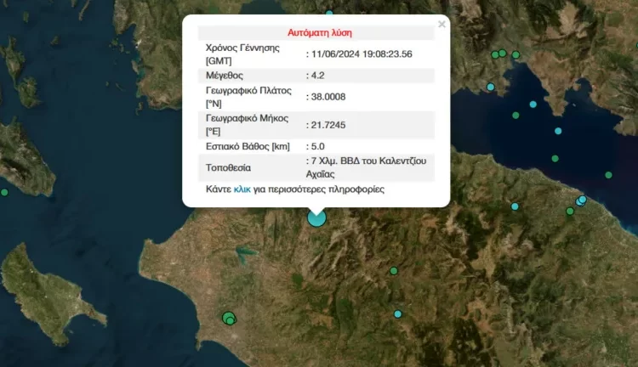Screen dimensions: 638x367
Task: Click the location text '7 Χλμ. ΒΒΔ του Καλεντζίου Αχαΐας'
Action: tap(366, 167)
